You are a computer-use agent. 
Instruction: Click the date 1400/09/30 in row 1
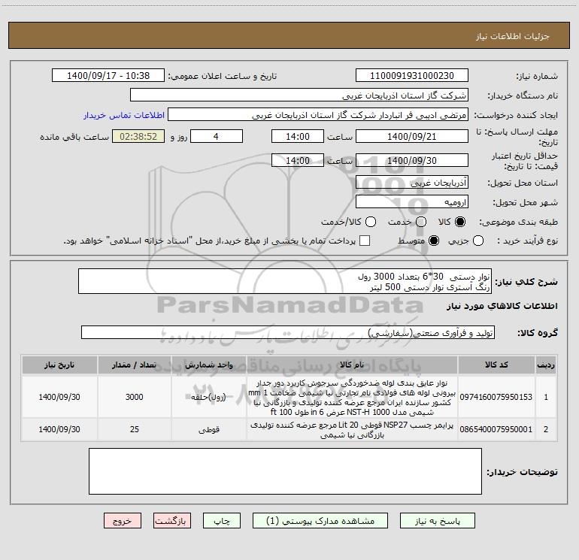tap(59, 397)
